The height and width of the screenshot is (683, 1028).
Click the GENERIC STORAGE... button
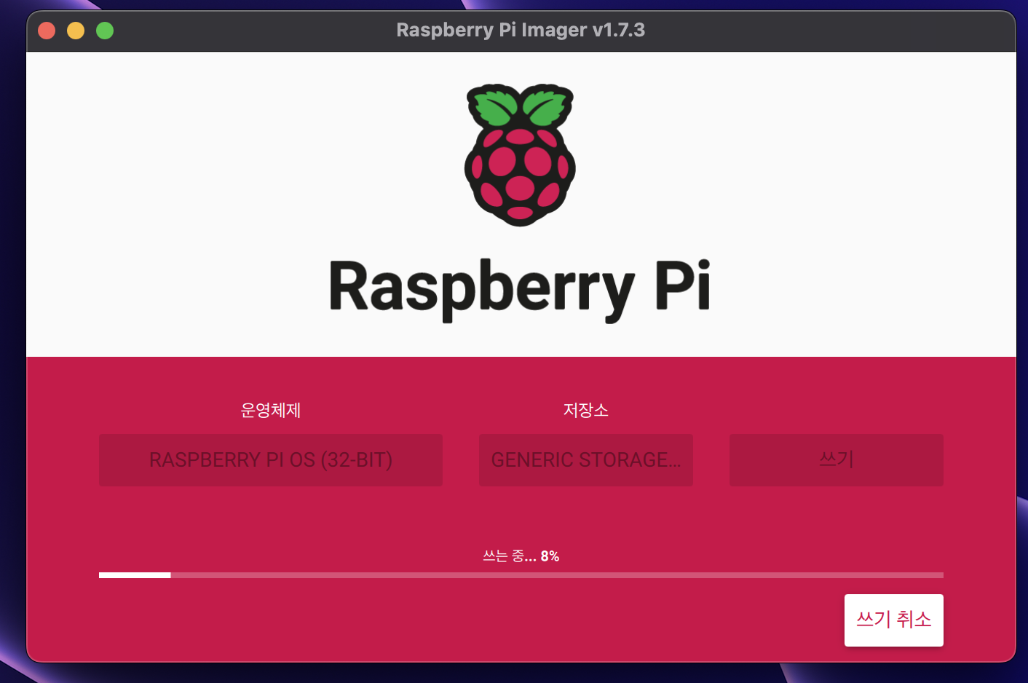585,460
